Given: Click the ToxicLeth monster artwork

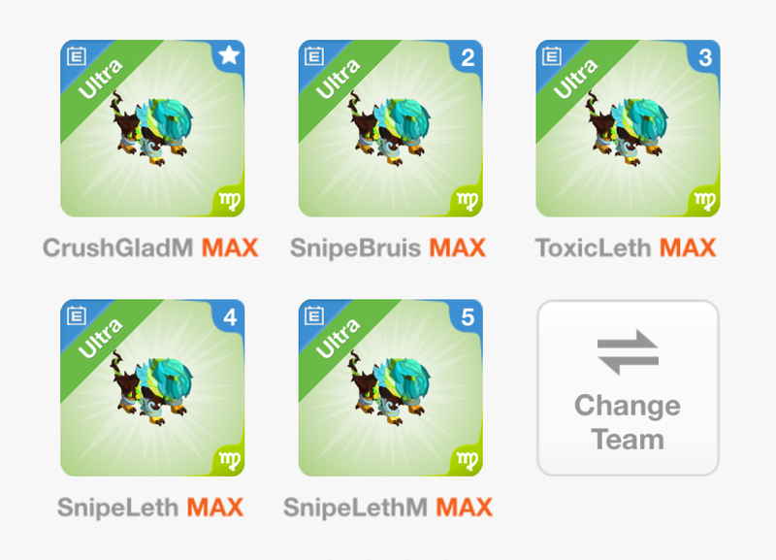Looking at the screenshot, I should [x=627, y=129].
